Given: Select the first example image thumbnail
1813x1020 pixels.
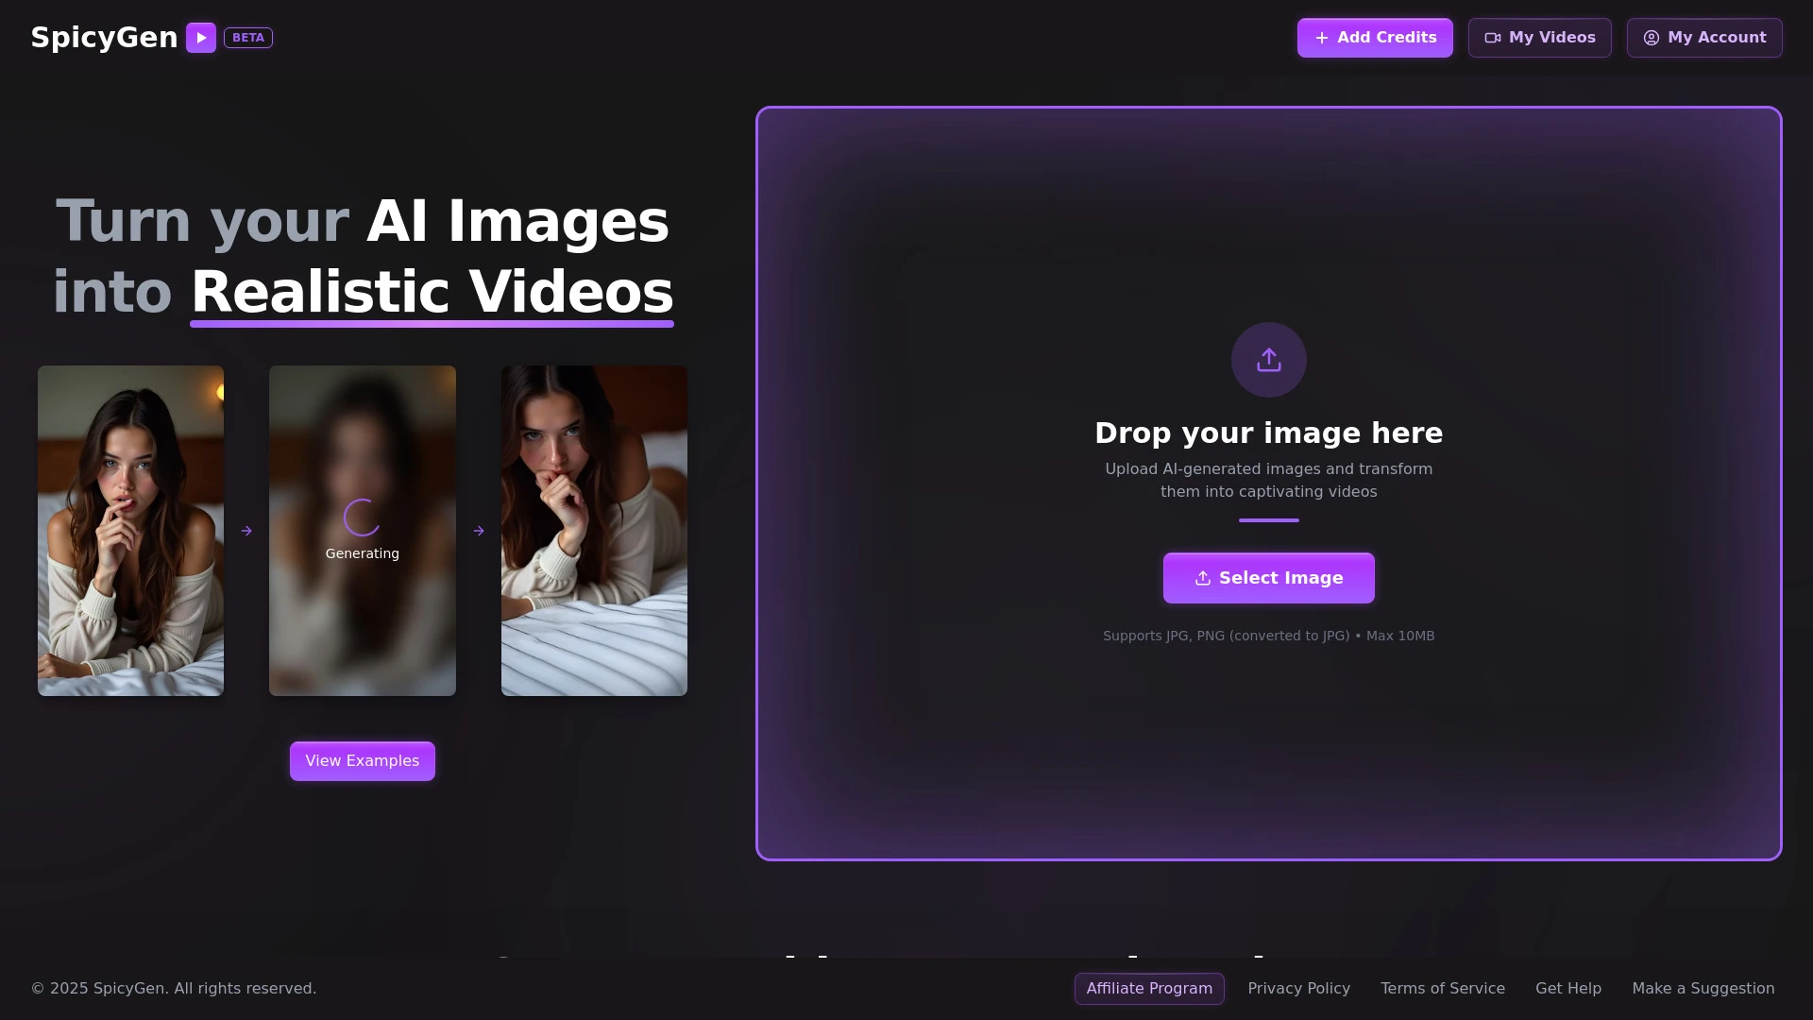Looking at the screenshot, I should pyautogui.click(x=130, y=531).
